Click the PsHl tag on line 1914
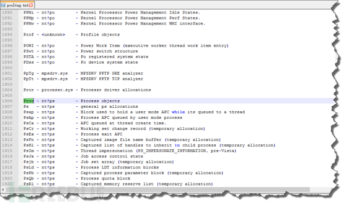Screen dimensions: 346x206 29,145
